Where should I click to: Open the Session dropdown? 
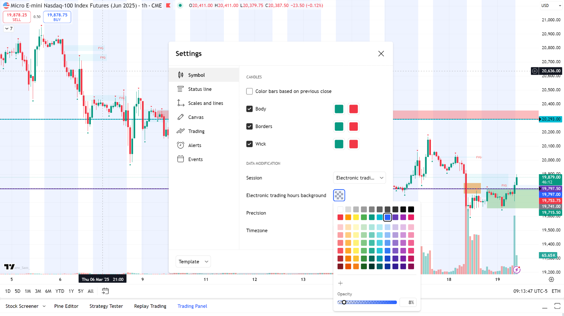(x=359, y=178)
